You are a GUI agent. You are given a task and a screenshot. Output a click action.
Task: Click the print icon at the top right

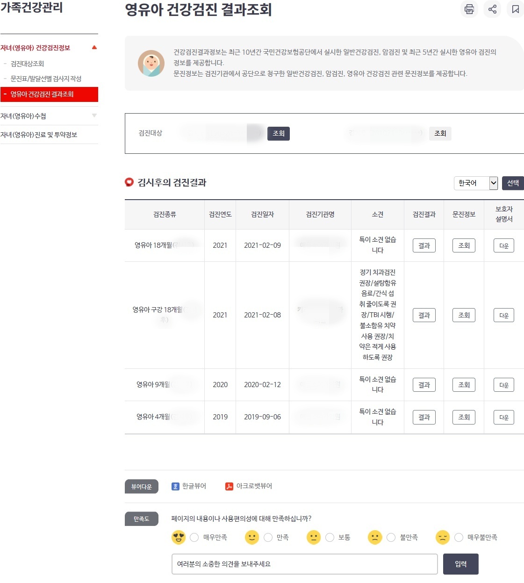(x=469, y=9)
